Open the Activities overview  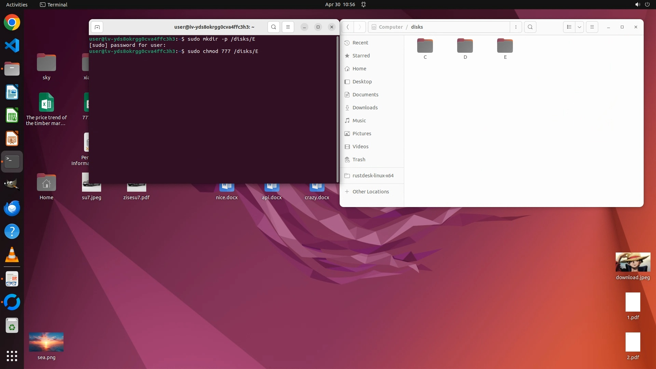tap(17, 4)
